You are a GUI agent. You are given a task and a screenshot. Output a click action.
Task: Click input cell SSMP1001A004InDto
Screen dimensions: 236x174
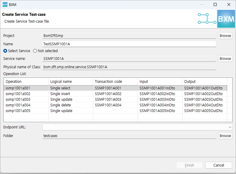pos(160,105)
